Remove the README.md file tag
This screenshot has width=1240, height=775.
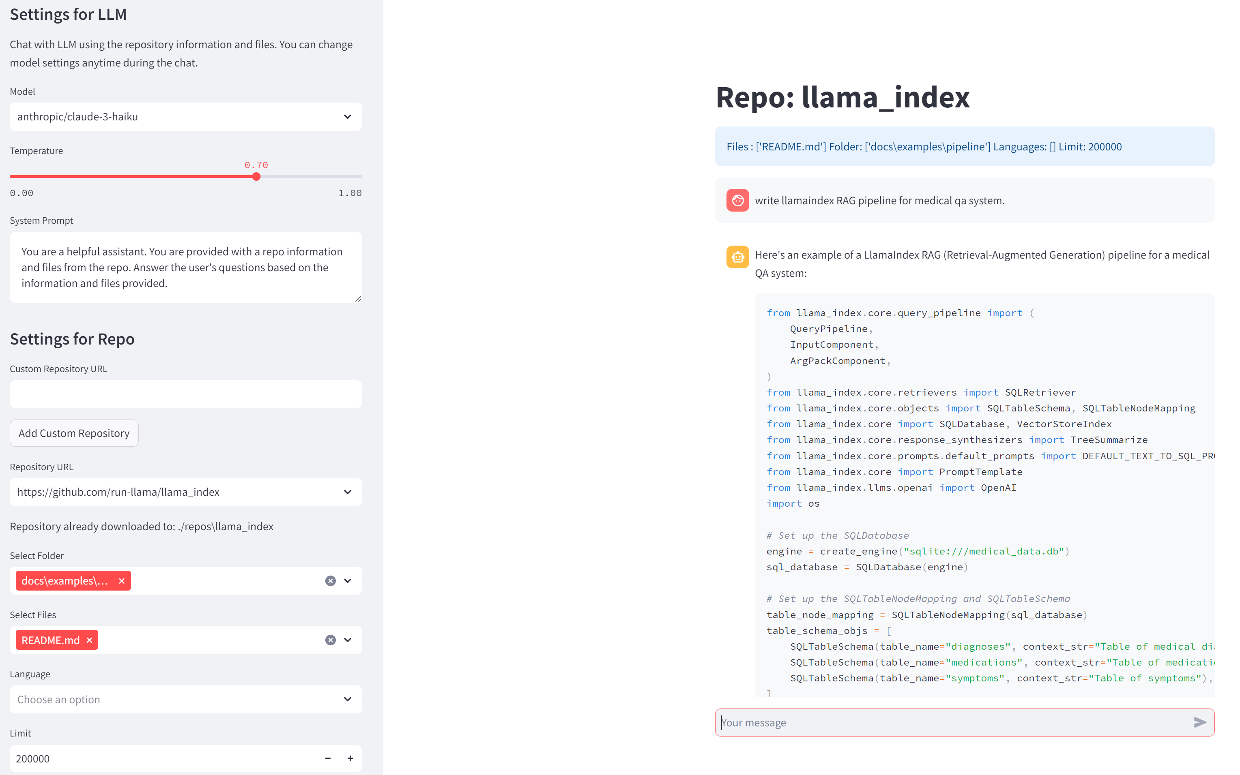[x=89, y=640]
